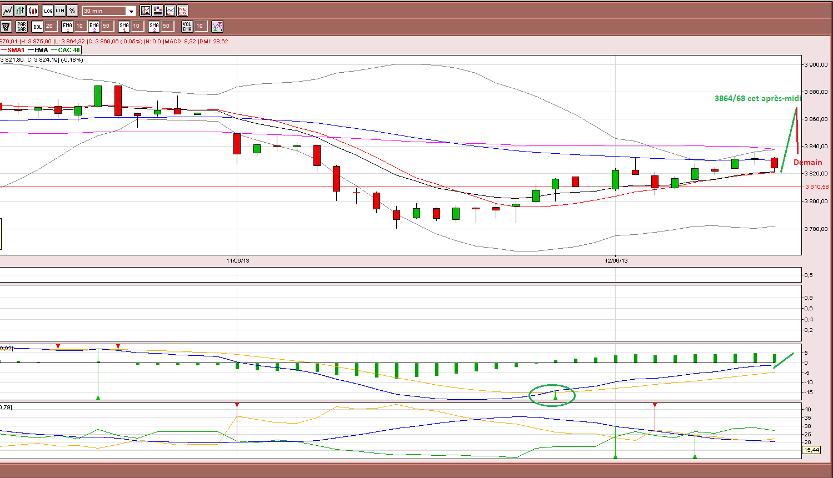Toggle the SMA 2 moving average
This screenshot has height=478, width=833.
[x=154, y=26]
